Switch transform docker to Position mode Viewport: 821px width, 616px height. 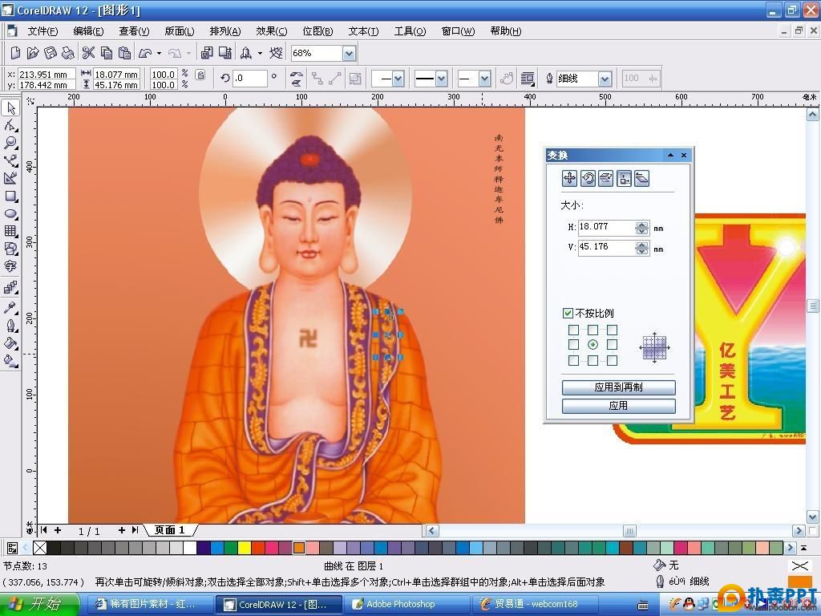pos(570,179)
